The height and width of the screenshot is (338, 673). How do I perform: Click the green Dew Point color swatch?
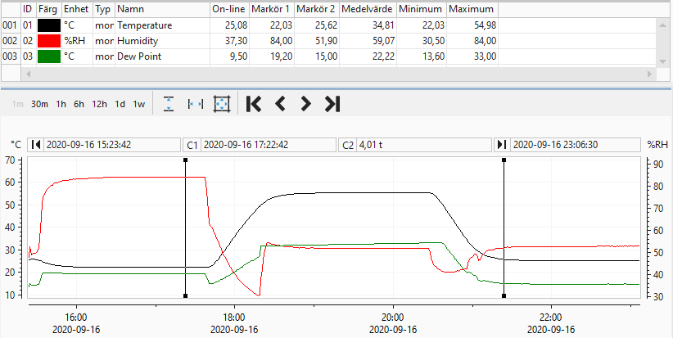(48, 56)
